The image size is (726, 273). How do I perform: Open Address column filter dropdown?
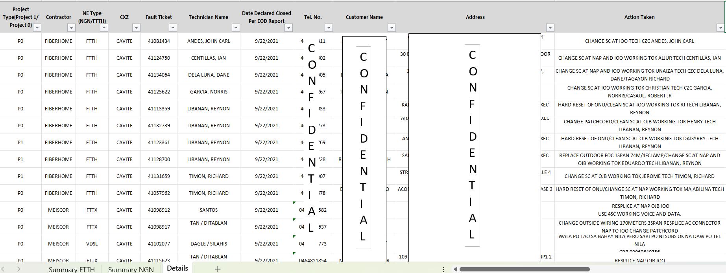(550, 28)
